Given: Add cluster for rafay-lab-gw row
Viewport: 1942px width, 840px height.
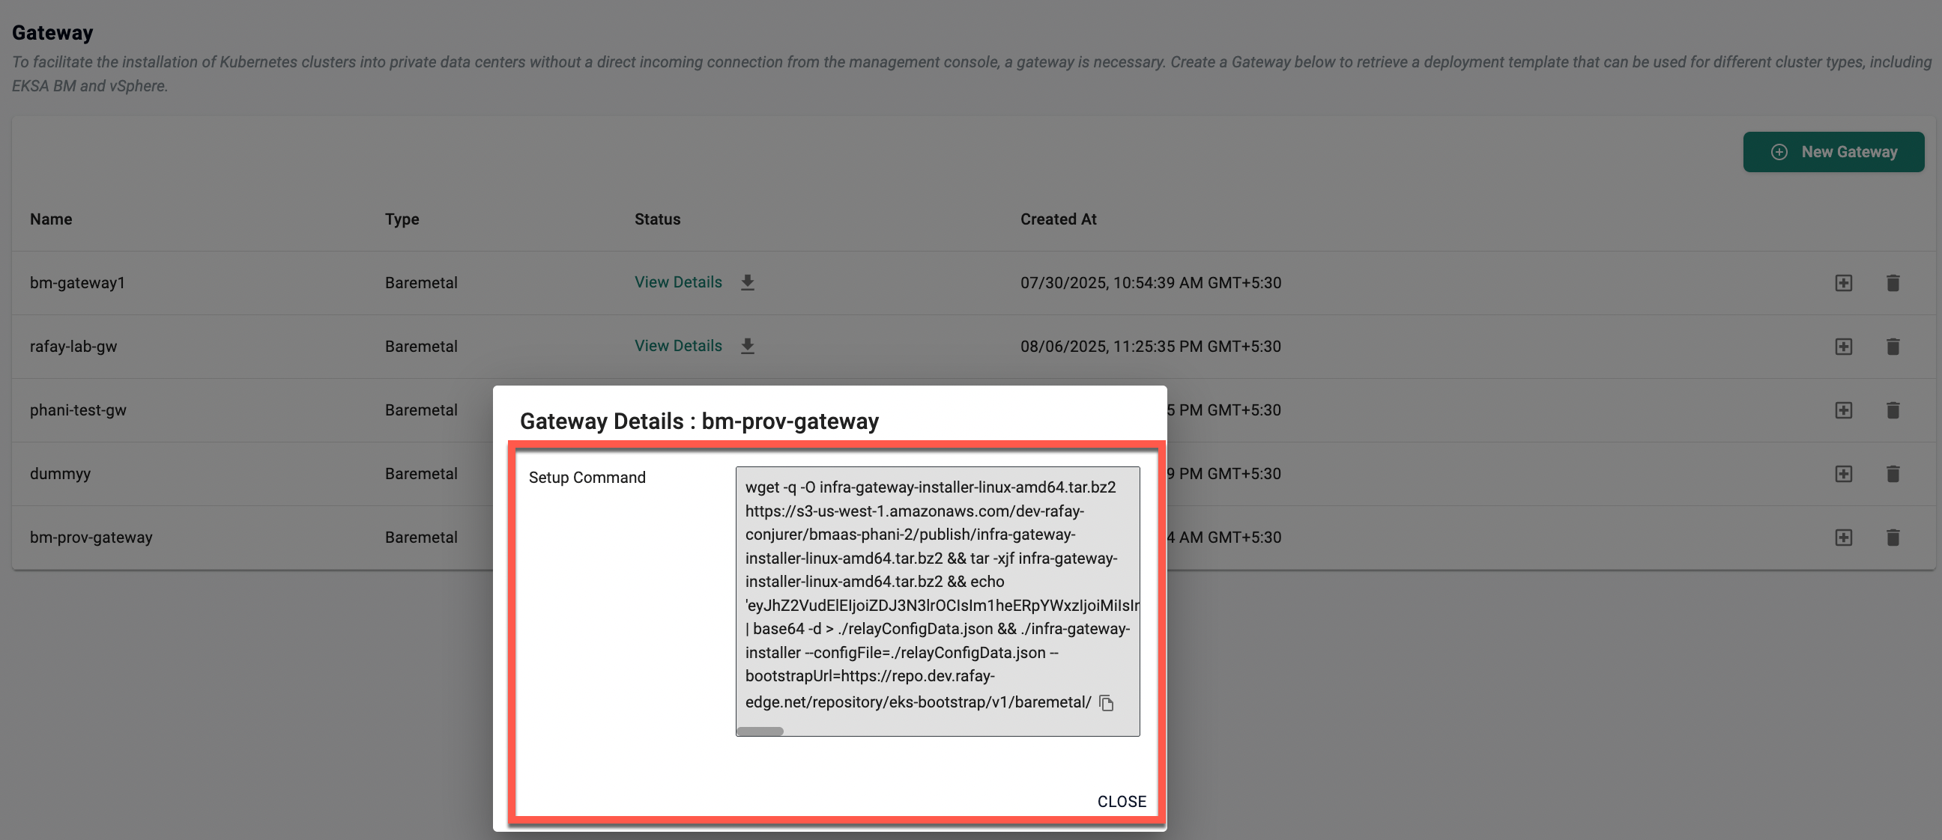Looking at the screenshot, I should [1844, 347].
